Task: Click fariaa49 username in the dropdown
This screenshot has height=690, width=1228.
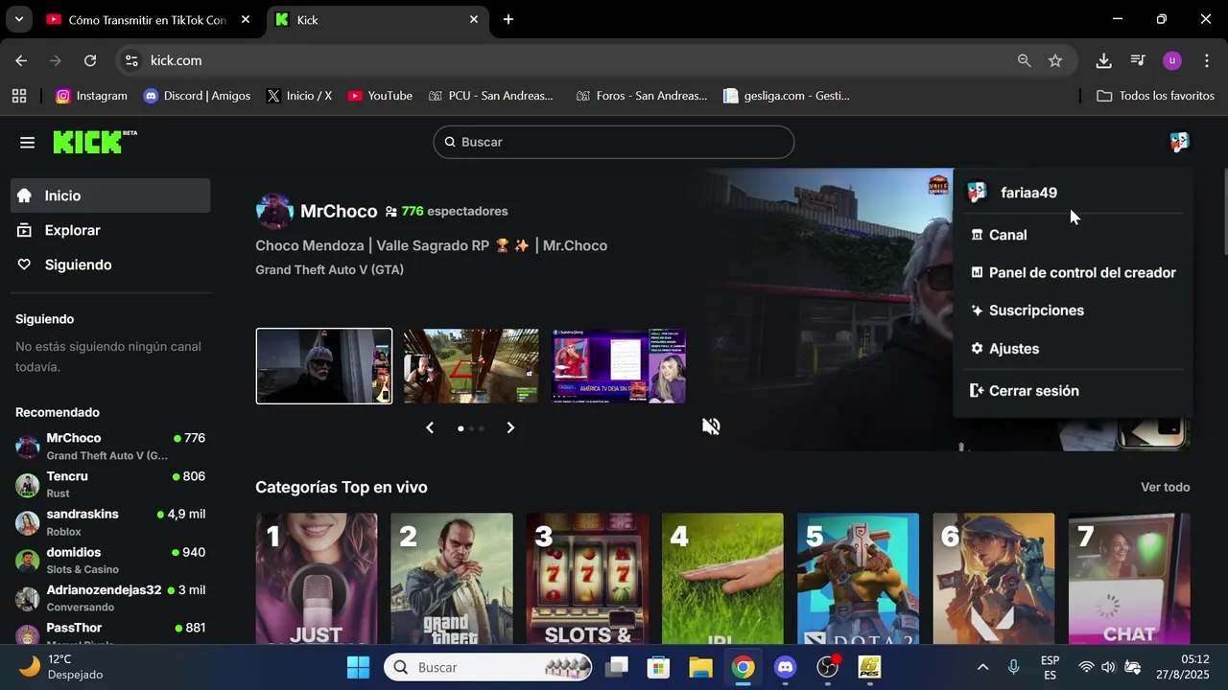Action: (x=1028, y=193)
